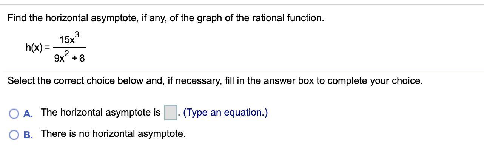This screenshot has height=164, width=484.
Task: Click the answer box after 'asymptote is'
Action: 170,113
